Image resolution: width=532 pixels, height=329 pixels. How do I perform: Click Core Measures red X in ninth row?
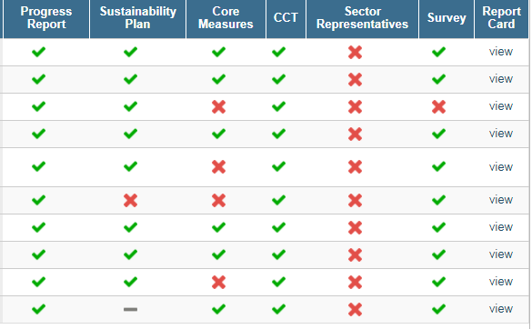click(x=218, y=282)
